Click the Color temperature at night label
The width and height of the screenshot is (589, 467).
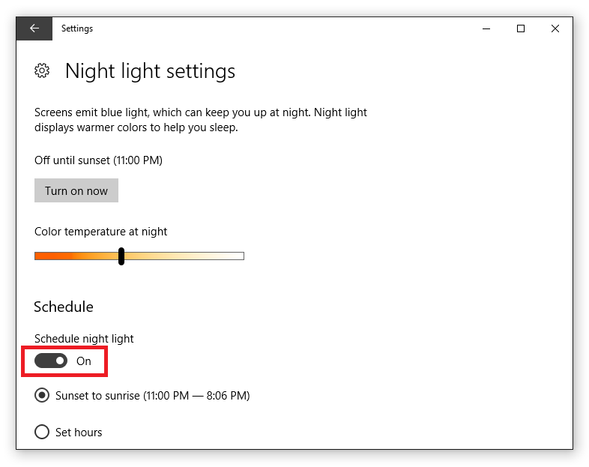coord(100,232)
